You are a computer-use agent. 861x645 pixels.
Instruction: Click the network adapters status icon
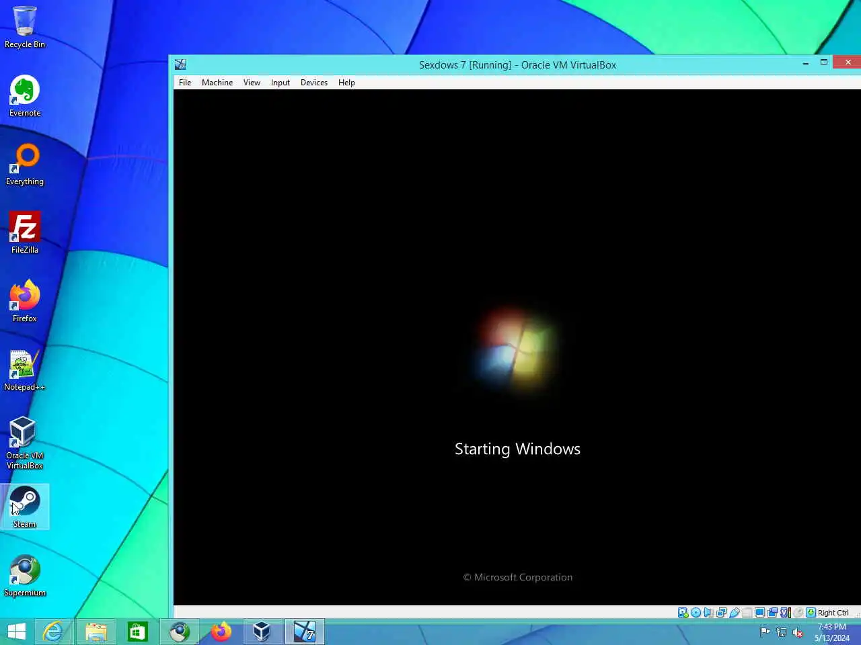721,613
